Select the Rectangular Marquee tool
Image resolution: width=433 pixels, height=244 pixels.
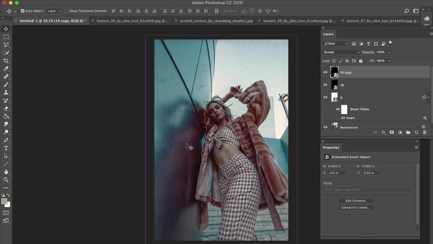pyautogui.click(x=6, y=37)
